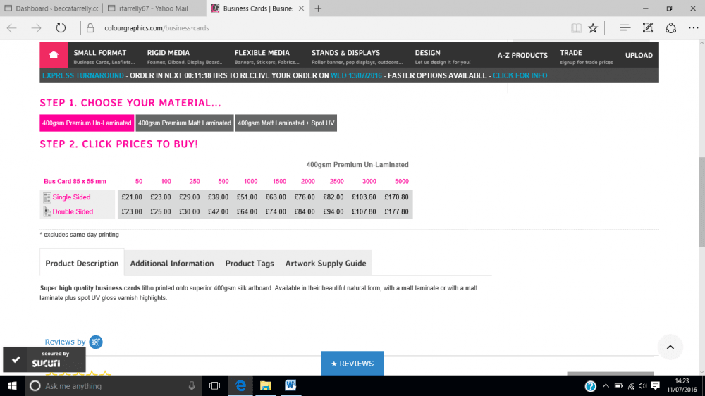Switch to the Additional Information tab
This screenshot has height=396, width=705.
pyautogui.click(x=172, y=264)
